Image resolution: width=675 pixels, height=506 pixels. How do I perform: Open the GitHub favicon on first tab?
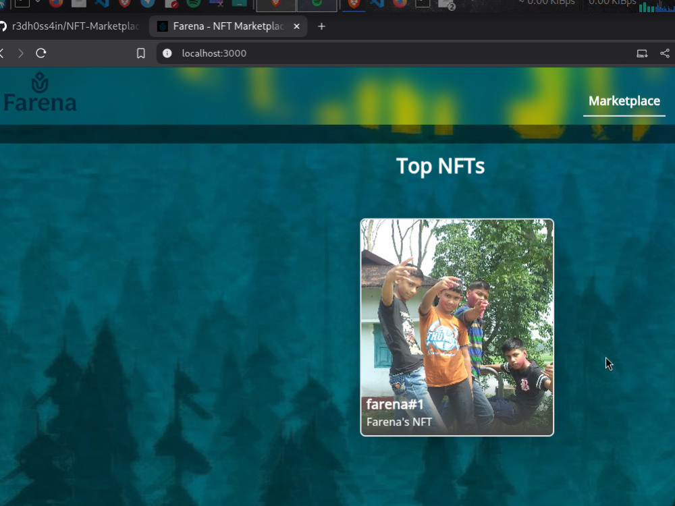[x=3, y=26]
